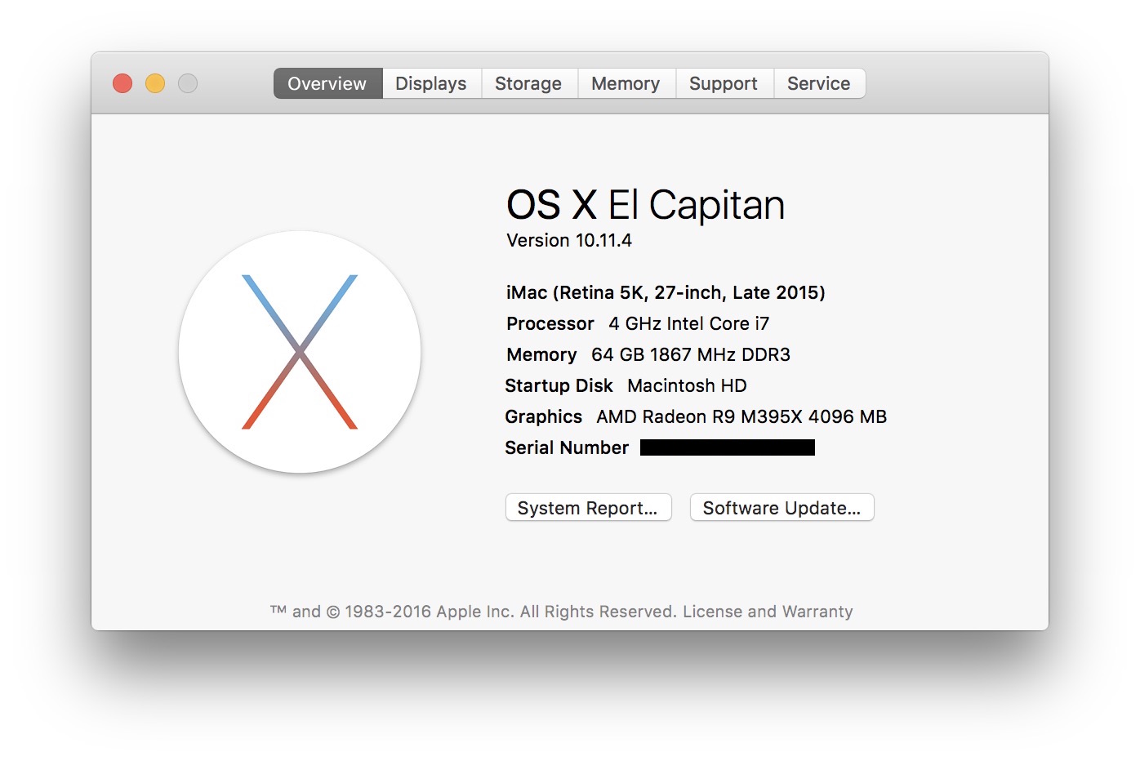Close the About This Mac window

(x=122, y=83)
